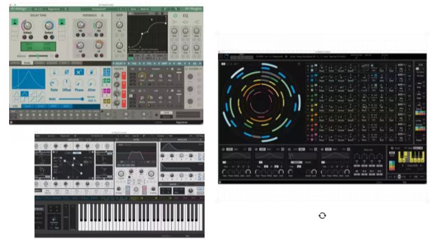Click the circular refresh arrows icon
The height and width of the screenshot is (240, 434).
pos(322,215)
